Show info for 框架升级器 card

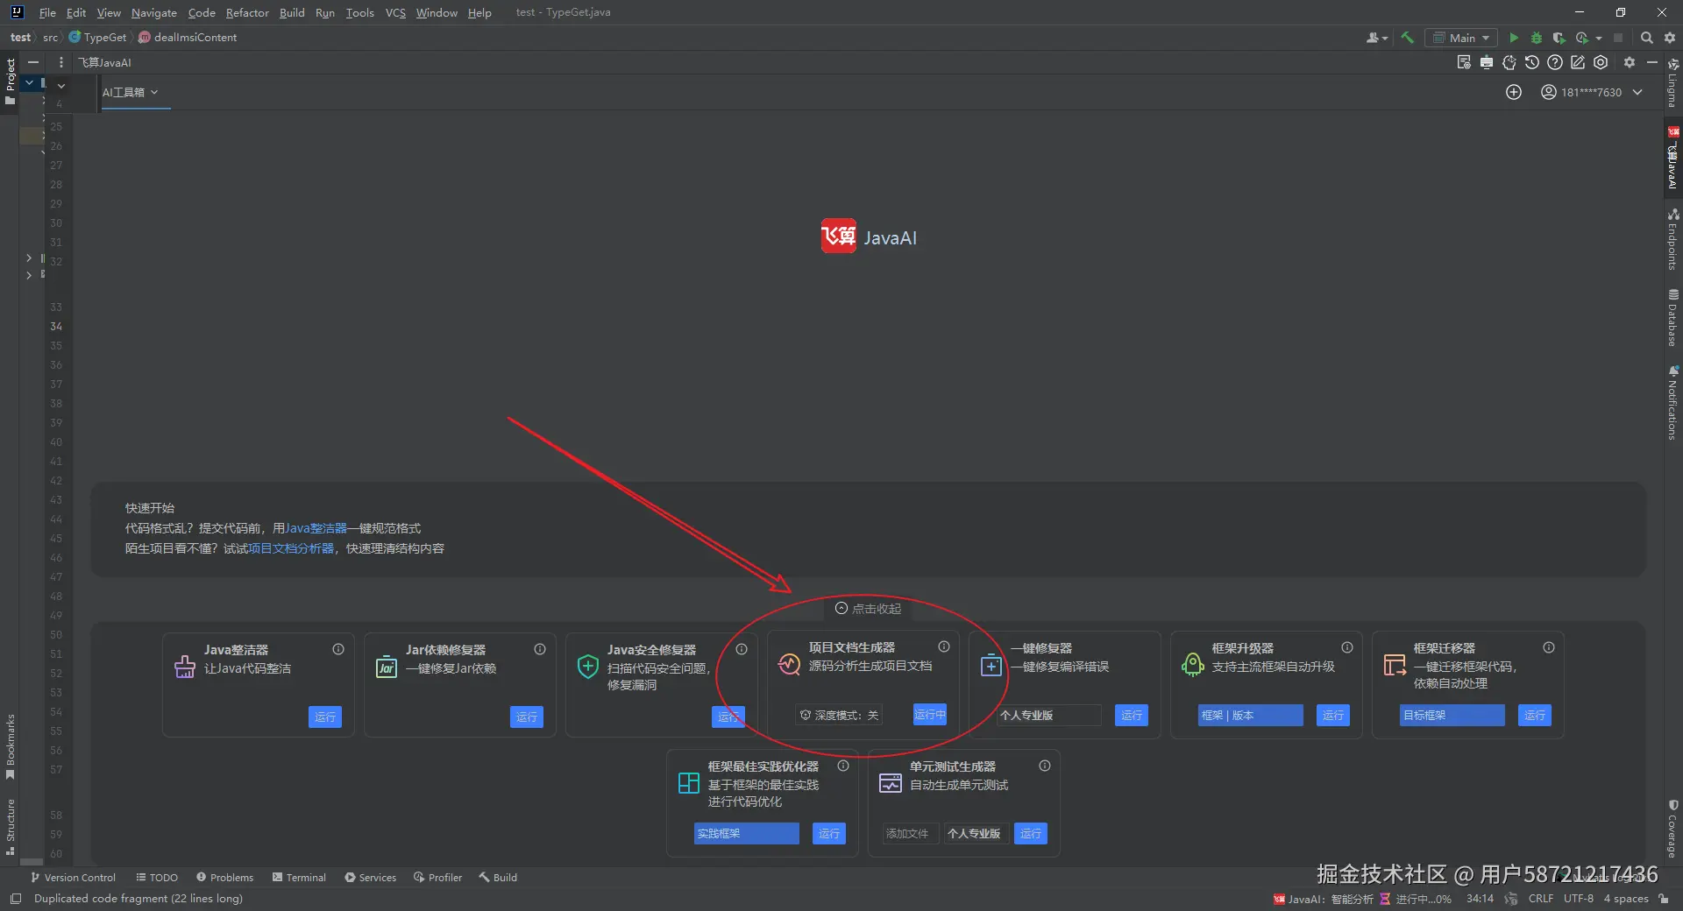1347,647
